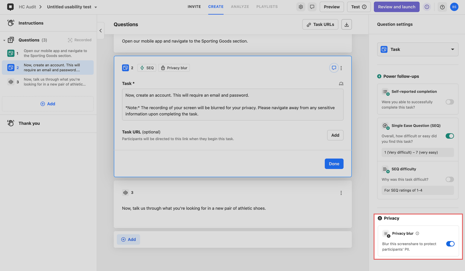Collapse the Questions section in sidebar
Image resolution: width=465 pixels, height=271 pixels.
pyautogui.click(x=4, y=40)
